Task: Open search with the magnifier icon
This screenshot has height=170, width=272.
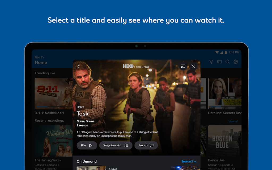Action: [228, 62]
